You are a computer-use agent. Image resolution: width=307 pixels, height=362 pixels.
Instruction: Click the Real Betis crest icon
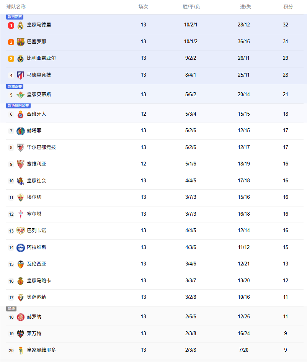pyautogui.click(x=21, y=95)
